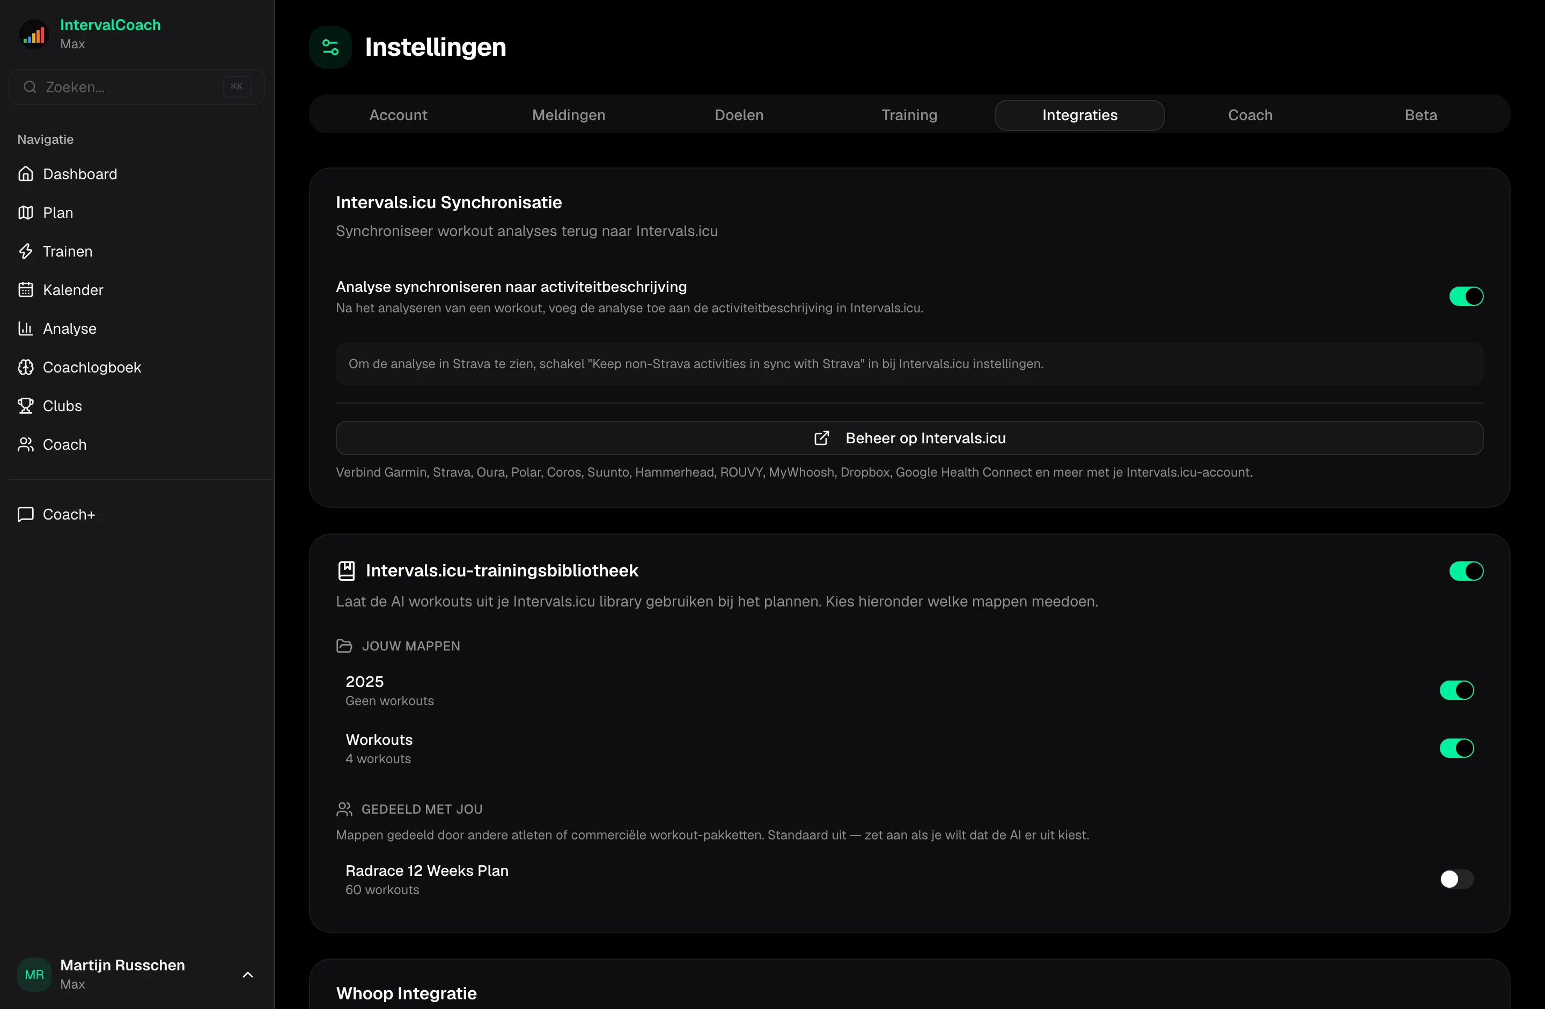
Task: Disable the Intervals.icu-trainingsbibliotheek switch
Action: point(1466,572)
